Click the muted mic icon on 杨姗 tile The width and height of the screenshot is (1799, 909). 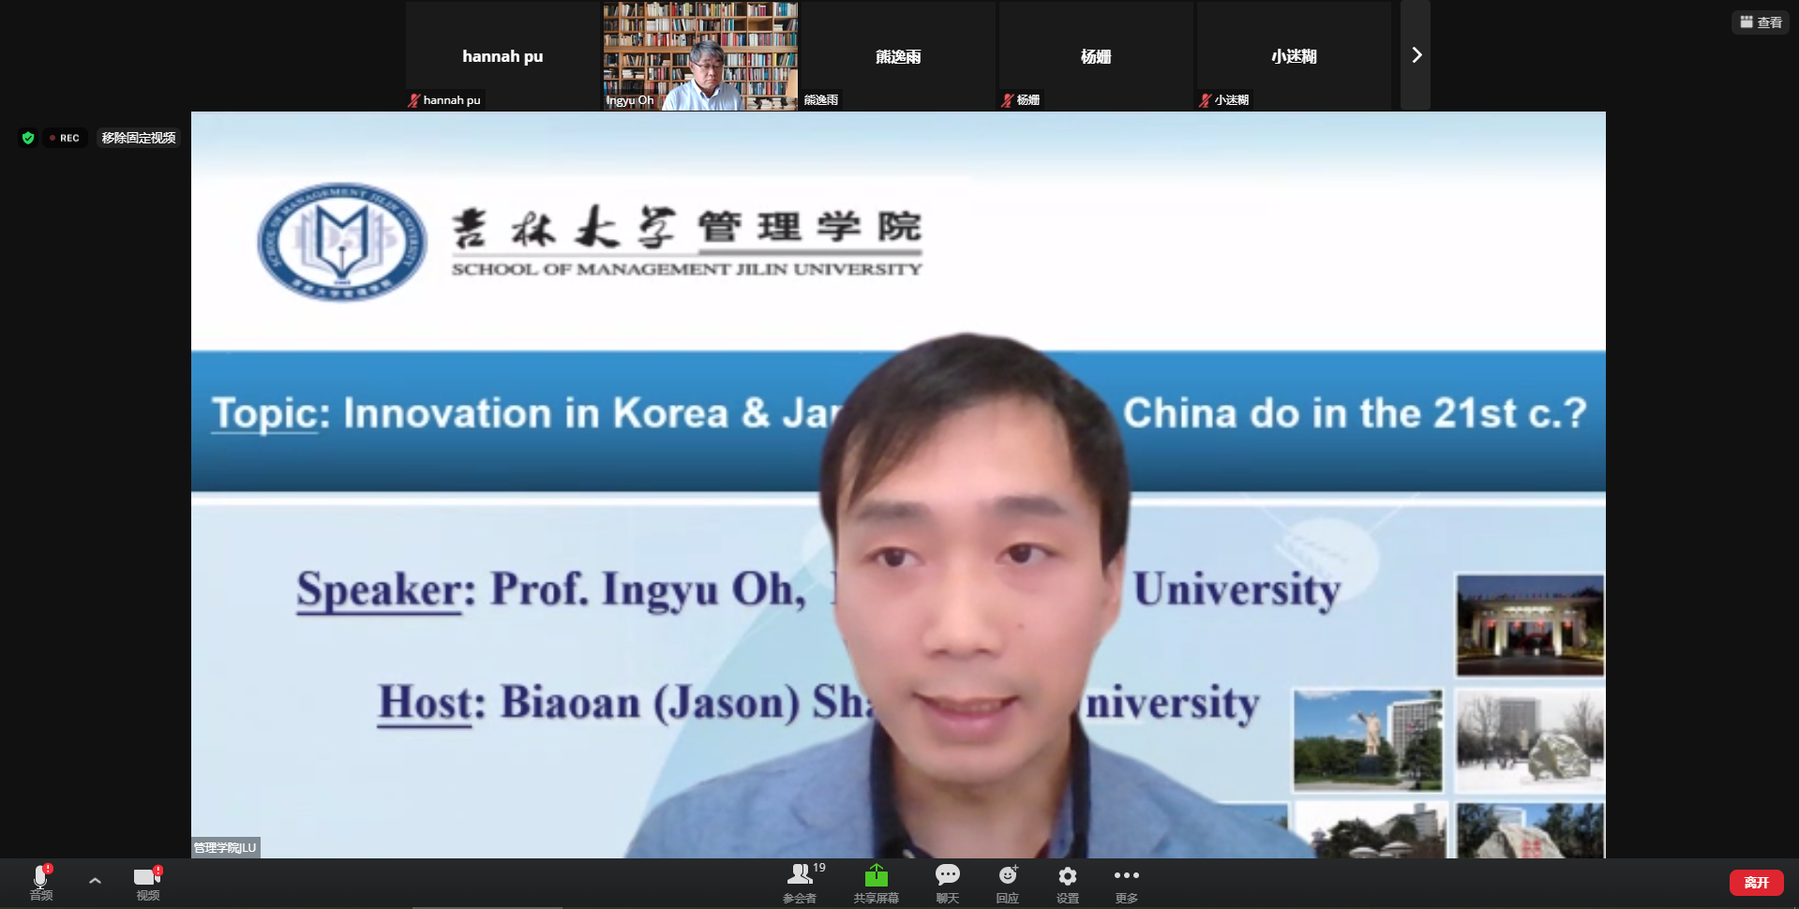click(1008, 100)
